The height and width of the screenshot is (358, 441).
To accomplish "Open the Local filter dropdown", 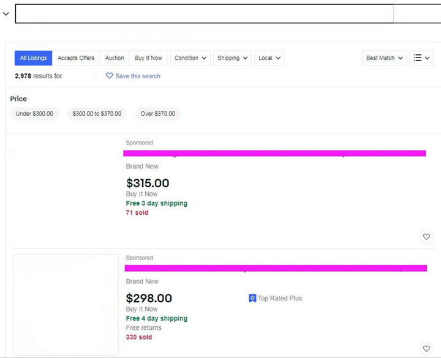I will 269,58.
